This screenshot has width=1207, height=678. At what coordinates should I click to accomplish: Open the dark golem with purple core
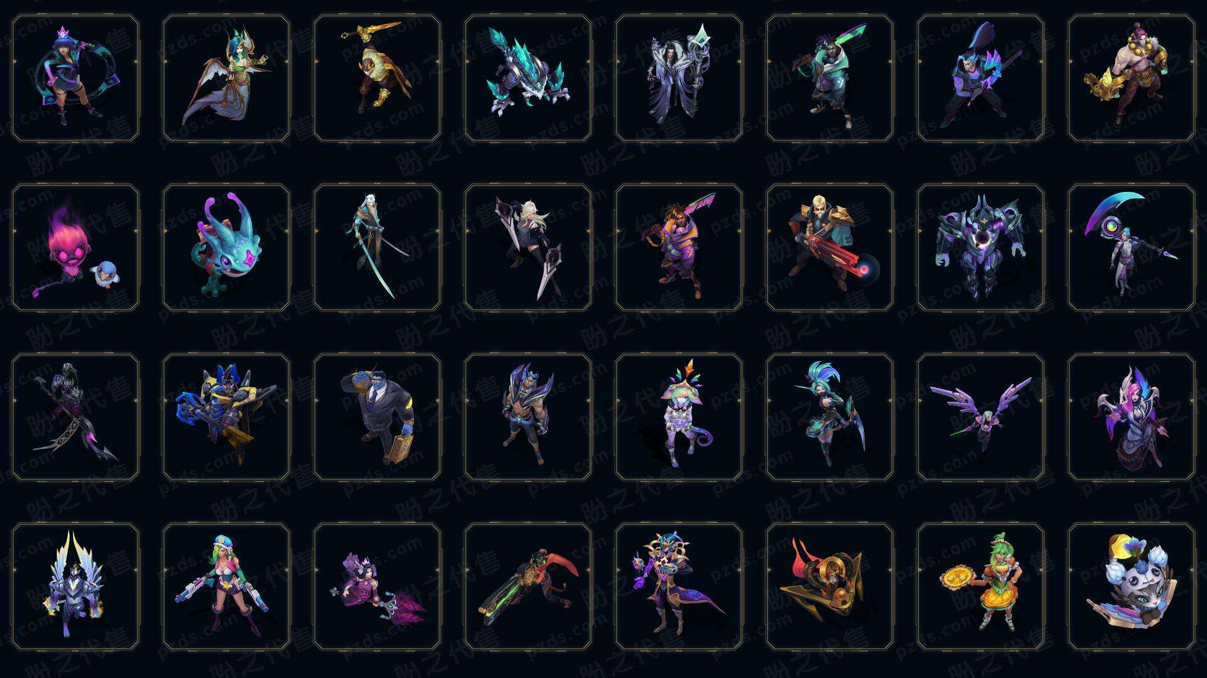coord(981,247)
